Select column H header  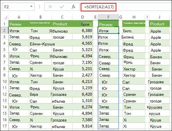coord(134,17)
